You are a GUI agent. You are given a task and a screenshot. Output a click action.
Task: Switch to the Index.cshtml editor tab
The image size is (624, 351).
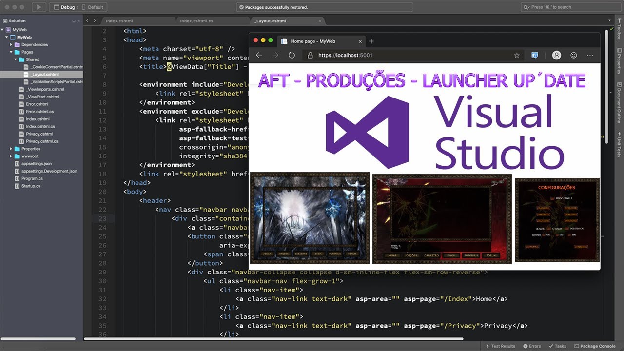click(x=119, y=21)
